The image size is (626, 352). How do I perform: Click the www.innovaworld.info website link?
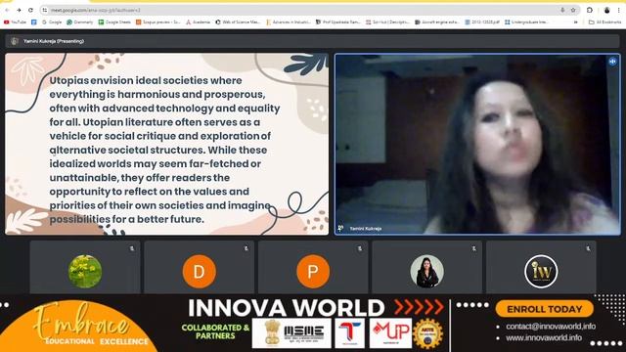(544, 337)
